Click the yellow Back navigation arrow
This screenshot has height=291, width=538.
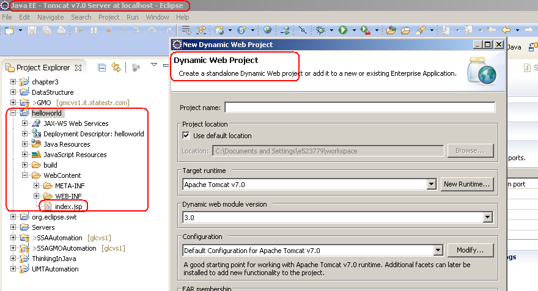tap(506, 30)
